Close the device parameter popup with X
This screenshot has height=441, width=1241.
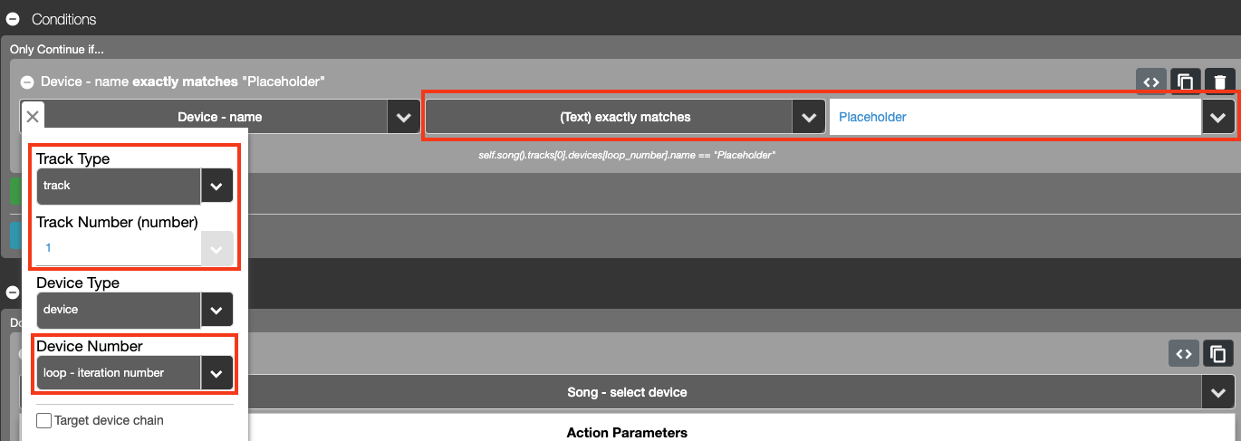click(x=32, y=117)
